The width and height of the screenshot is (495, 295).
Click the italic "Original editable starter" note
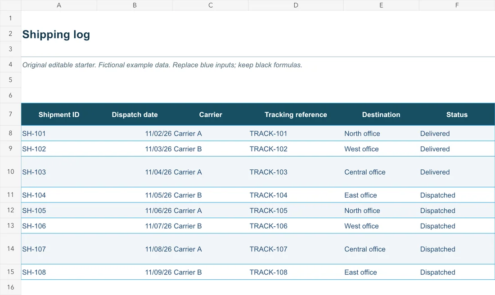coord(162,65)
